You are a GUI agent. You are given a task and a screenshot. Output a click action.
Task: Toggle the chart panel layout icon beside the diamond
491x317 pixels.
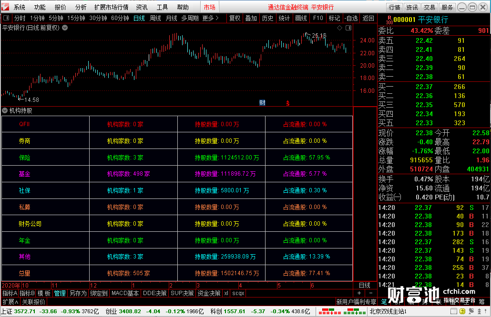(x=348, y=28)
